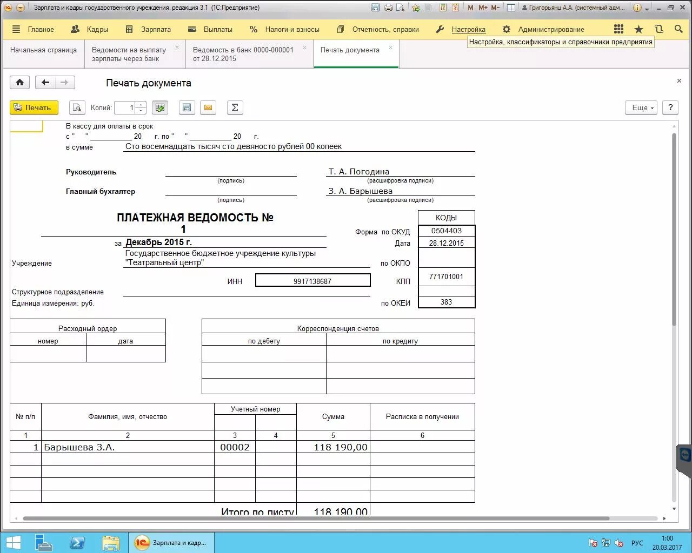Select the account number cell 00002
Viewport: 692px width, 553px height.
pos(235,447)
